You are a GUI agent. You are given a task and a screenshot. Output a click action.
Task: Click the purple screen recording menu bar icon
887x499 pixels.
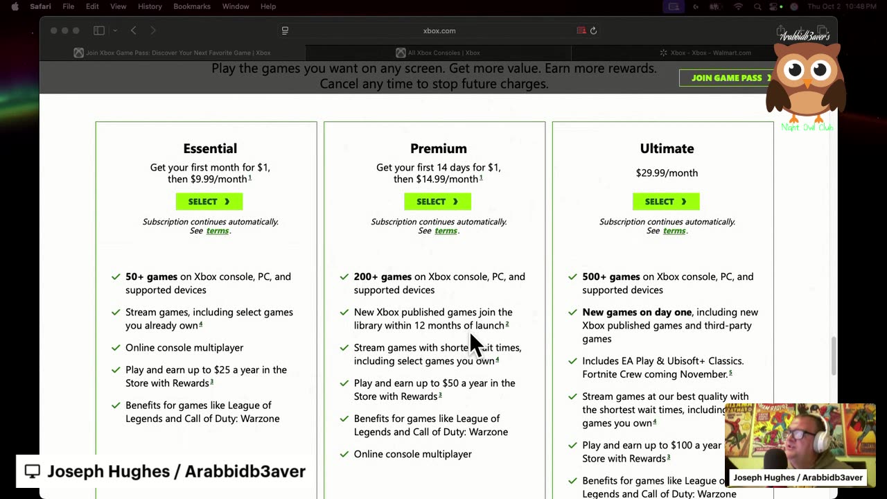(x=673, y=6)
